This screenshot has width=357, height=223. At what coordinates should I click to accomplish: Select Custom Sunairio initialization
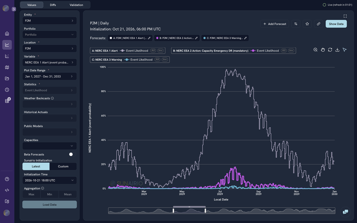pos(63,166)
